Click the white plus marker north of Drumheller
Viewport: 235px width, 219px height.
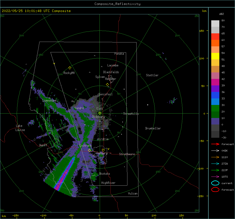148,105
